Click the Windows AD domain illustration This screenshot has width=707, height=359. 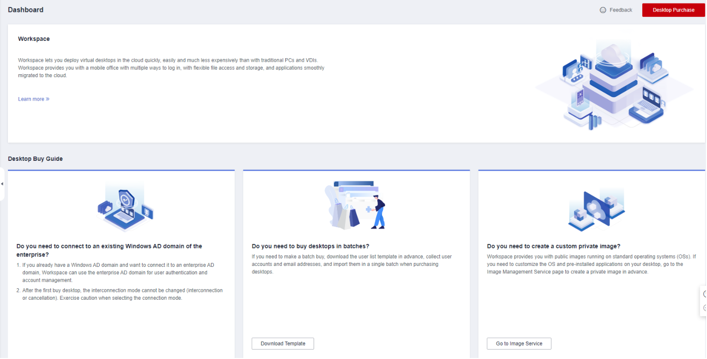pos(125,207)
